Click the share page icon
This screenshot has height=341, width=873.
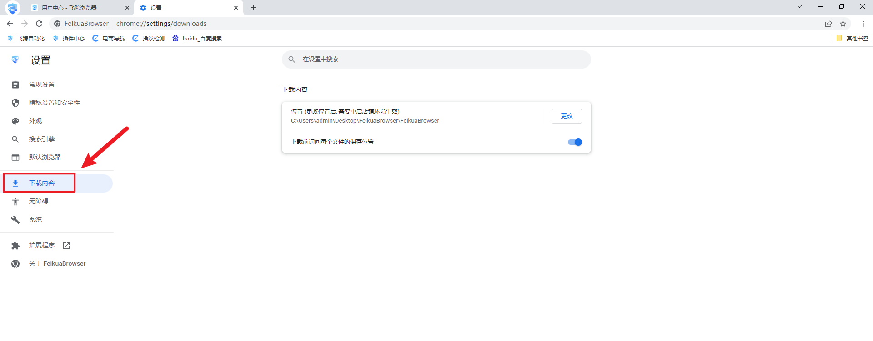click(828, 24)
